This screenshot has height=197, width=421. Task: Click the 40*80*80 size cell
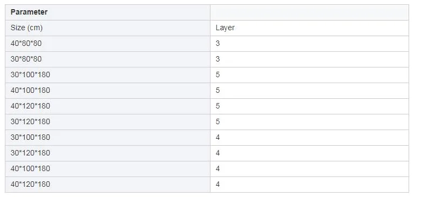107,44
